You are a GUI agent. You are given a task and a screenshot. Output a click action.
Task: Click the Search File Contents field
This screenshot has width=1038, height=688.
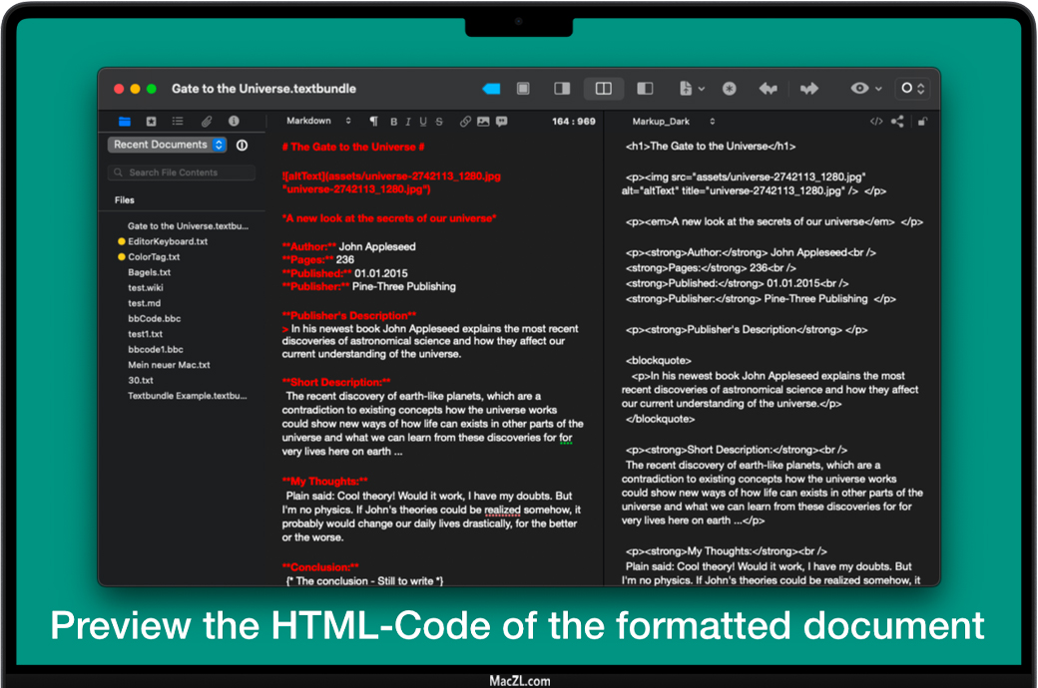tap(183, 172)
